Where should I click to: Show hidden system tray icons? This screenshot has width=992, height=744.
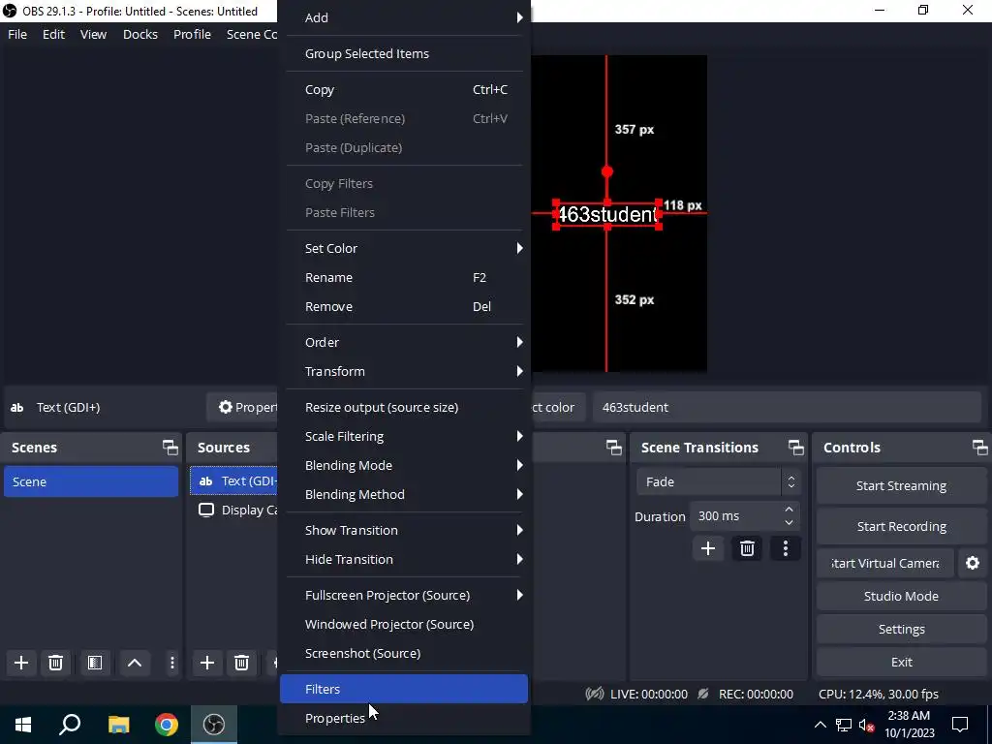820,725
